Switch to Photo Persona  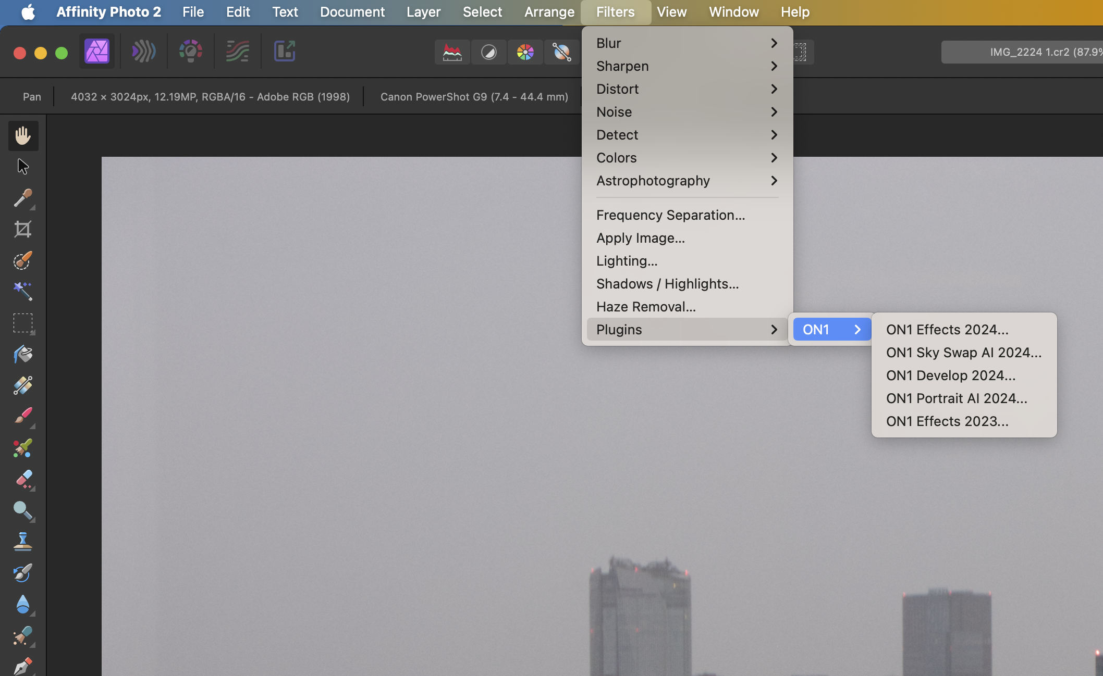(97, 52)
